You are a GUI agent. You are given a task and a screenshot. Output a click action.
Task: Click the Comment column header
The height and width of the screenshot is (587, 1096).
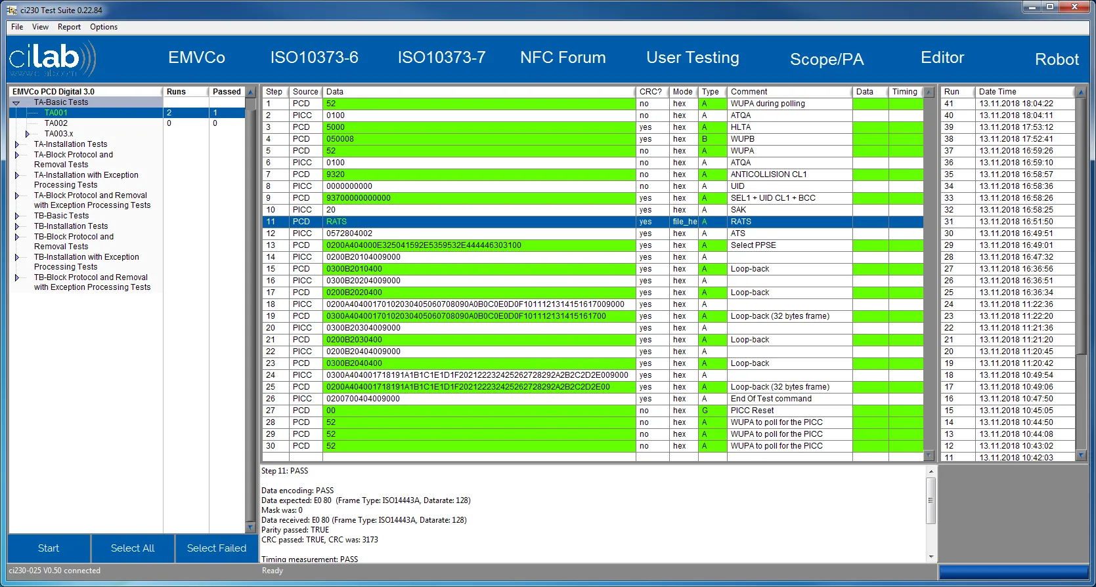789,92
